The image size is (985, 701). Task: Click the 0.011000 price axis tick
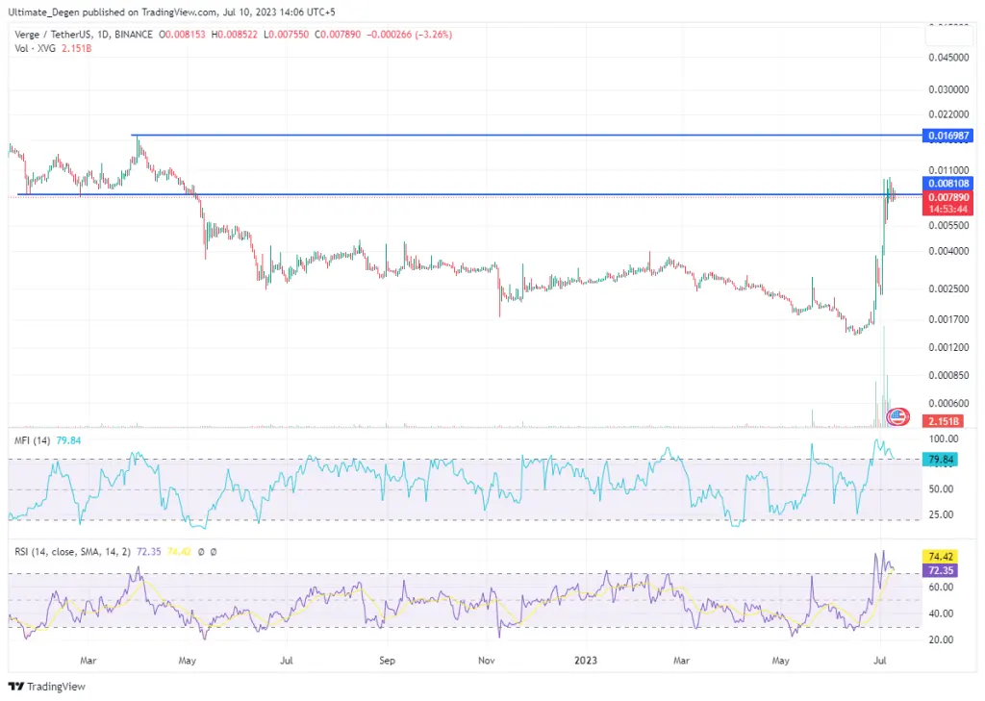(x=948, y=170)
